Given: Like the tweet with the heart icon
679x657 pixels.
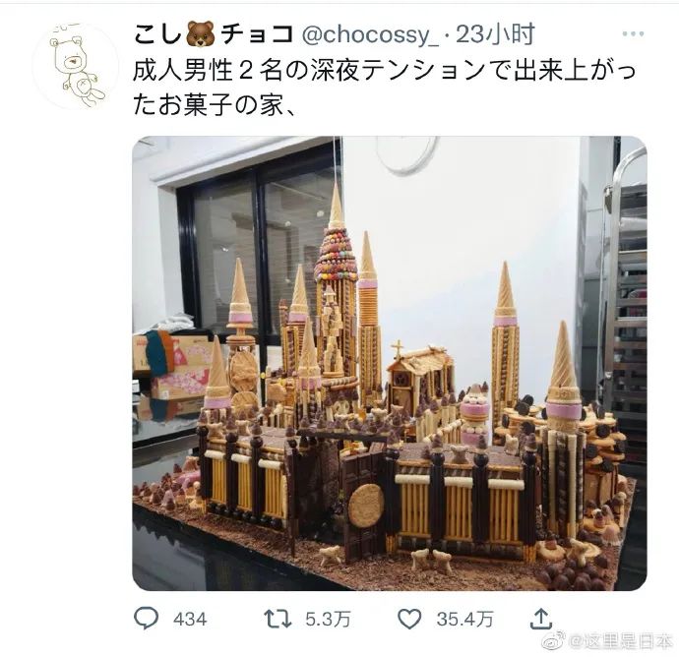Looking at the screenshot, I should 409,619.
